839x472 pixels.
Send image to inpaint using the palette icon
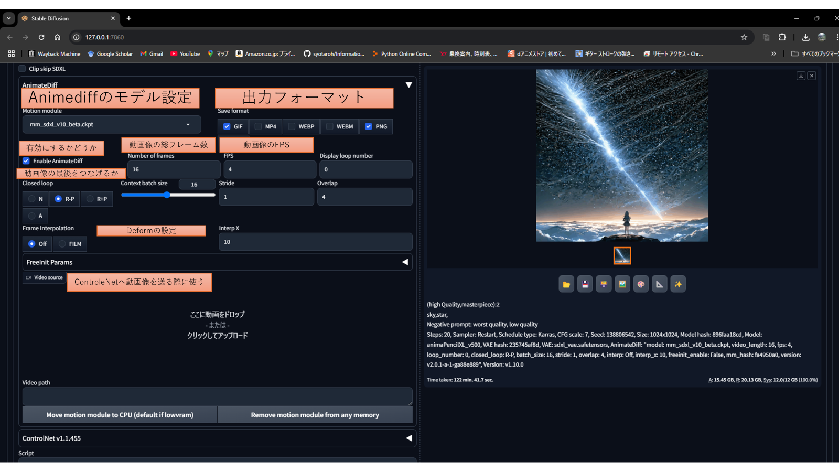pos(641,284)
